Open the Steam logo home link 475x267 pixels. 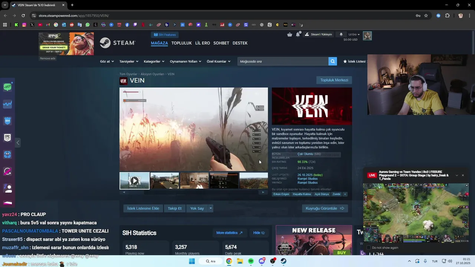point(117,43)
